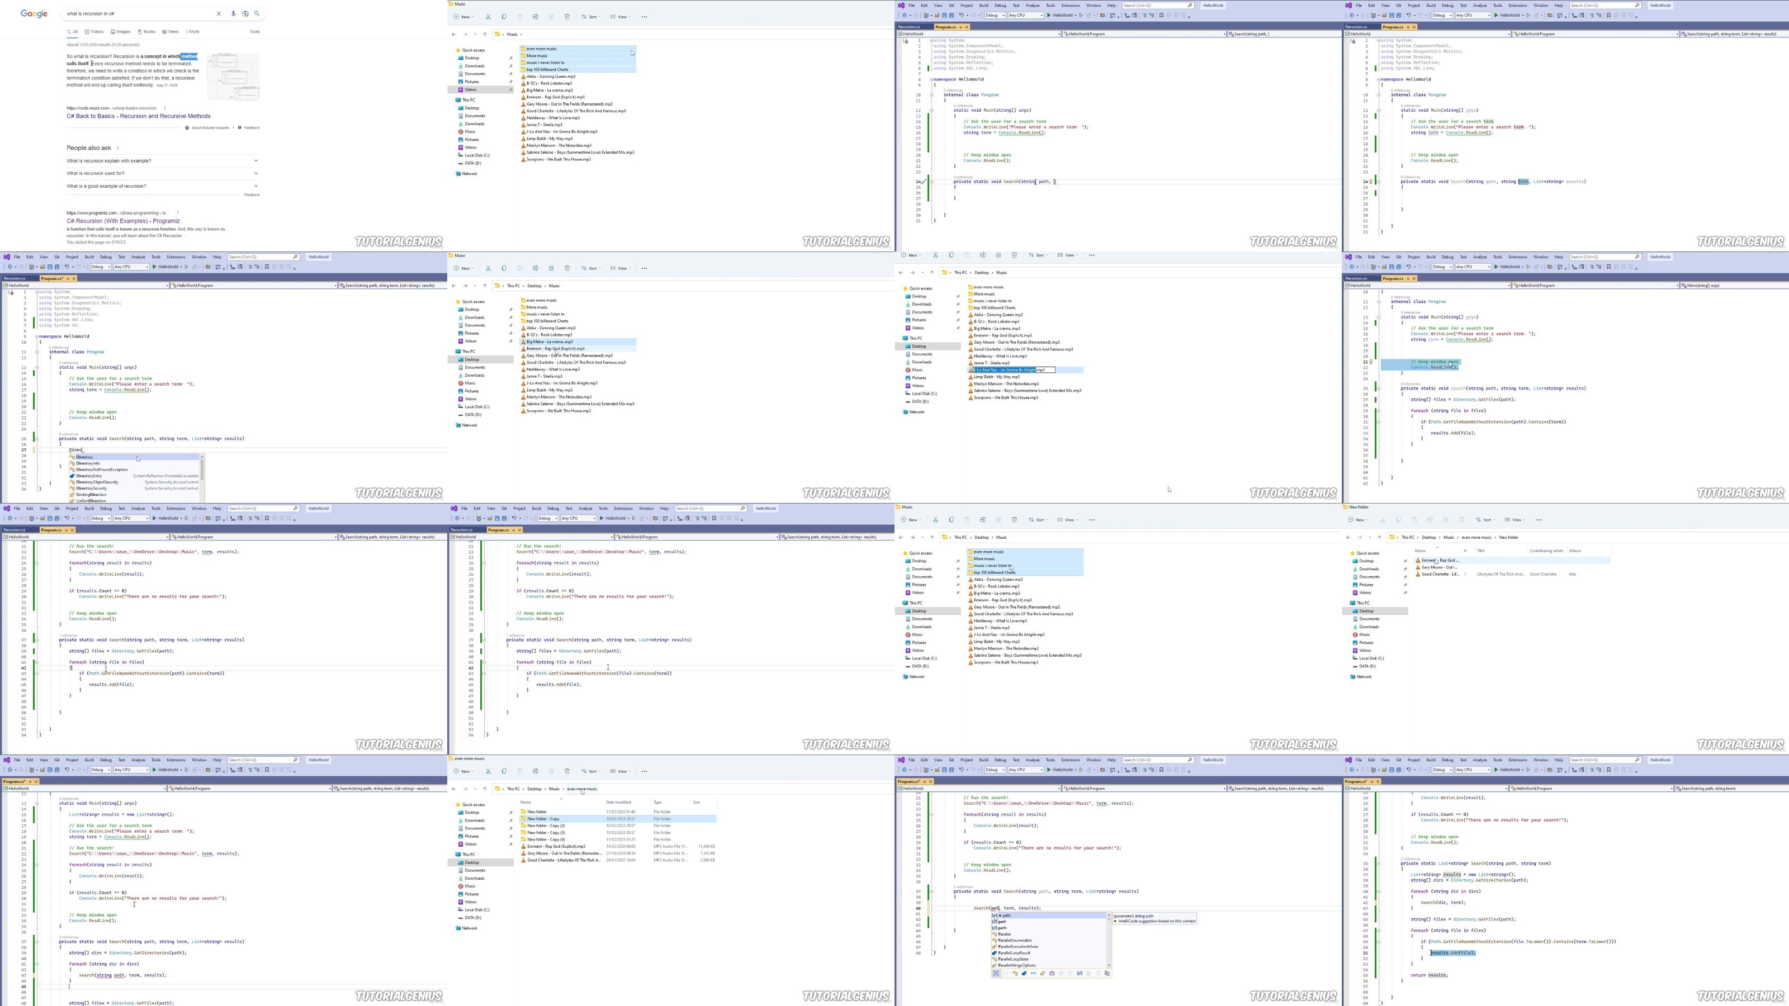Viewport: 1789px width, 1006px height.
Task: Open the C# Recursion Programiz result link
Action: [x=123, y=221]
